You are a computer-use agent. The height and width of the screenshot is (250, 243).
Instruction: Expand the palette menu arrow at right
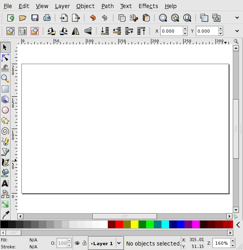click(x=238, y=225)
